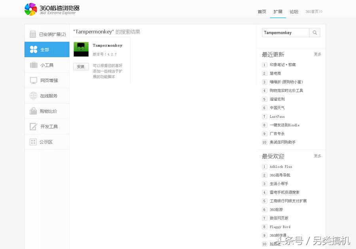Open 360首页» link at top right
The image size is (356, 249).
click(x=313, y=12)
